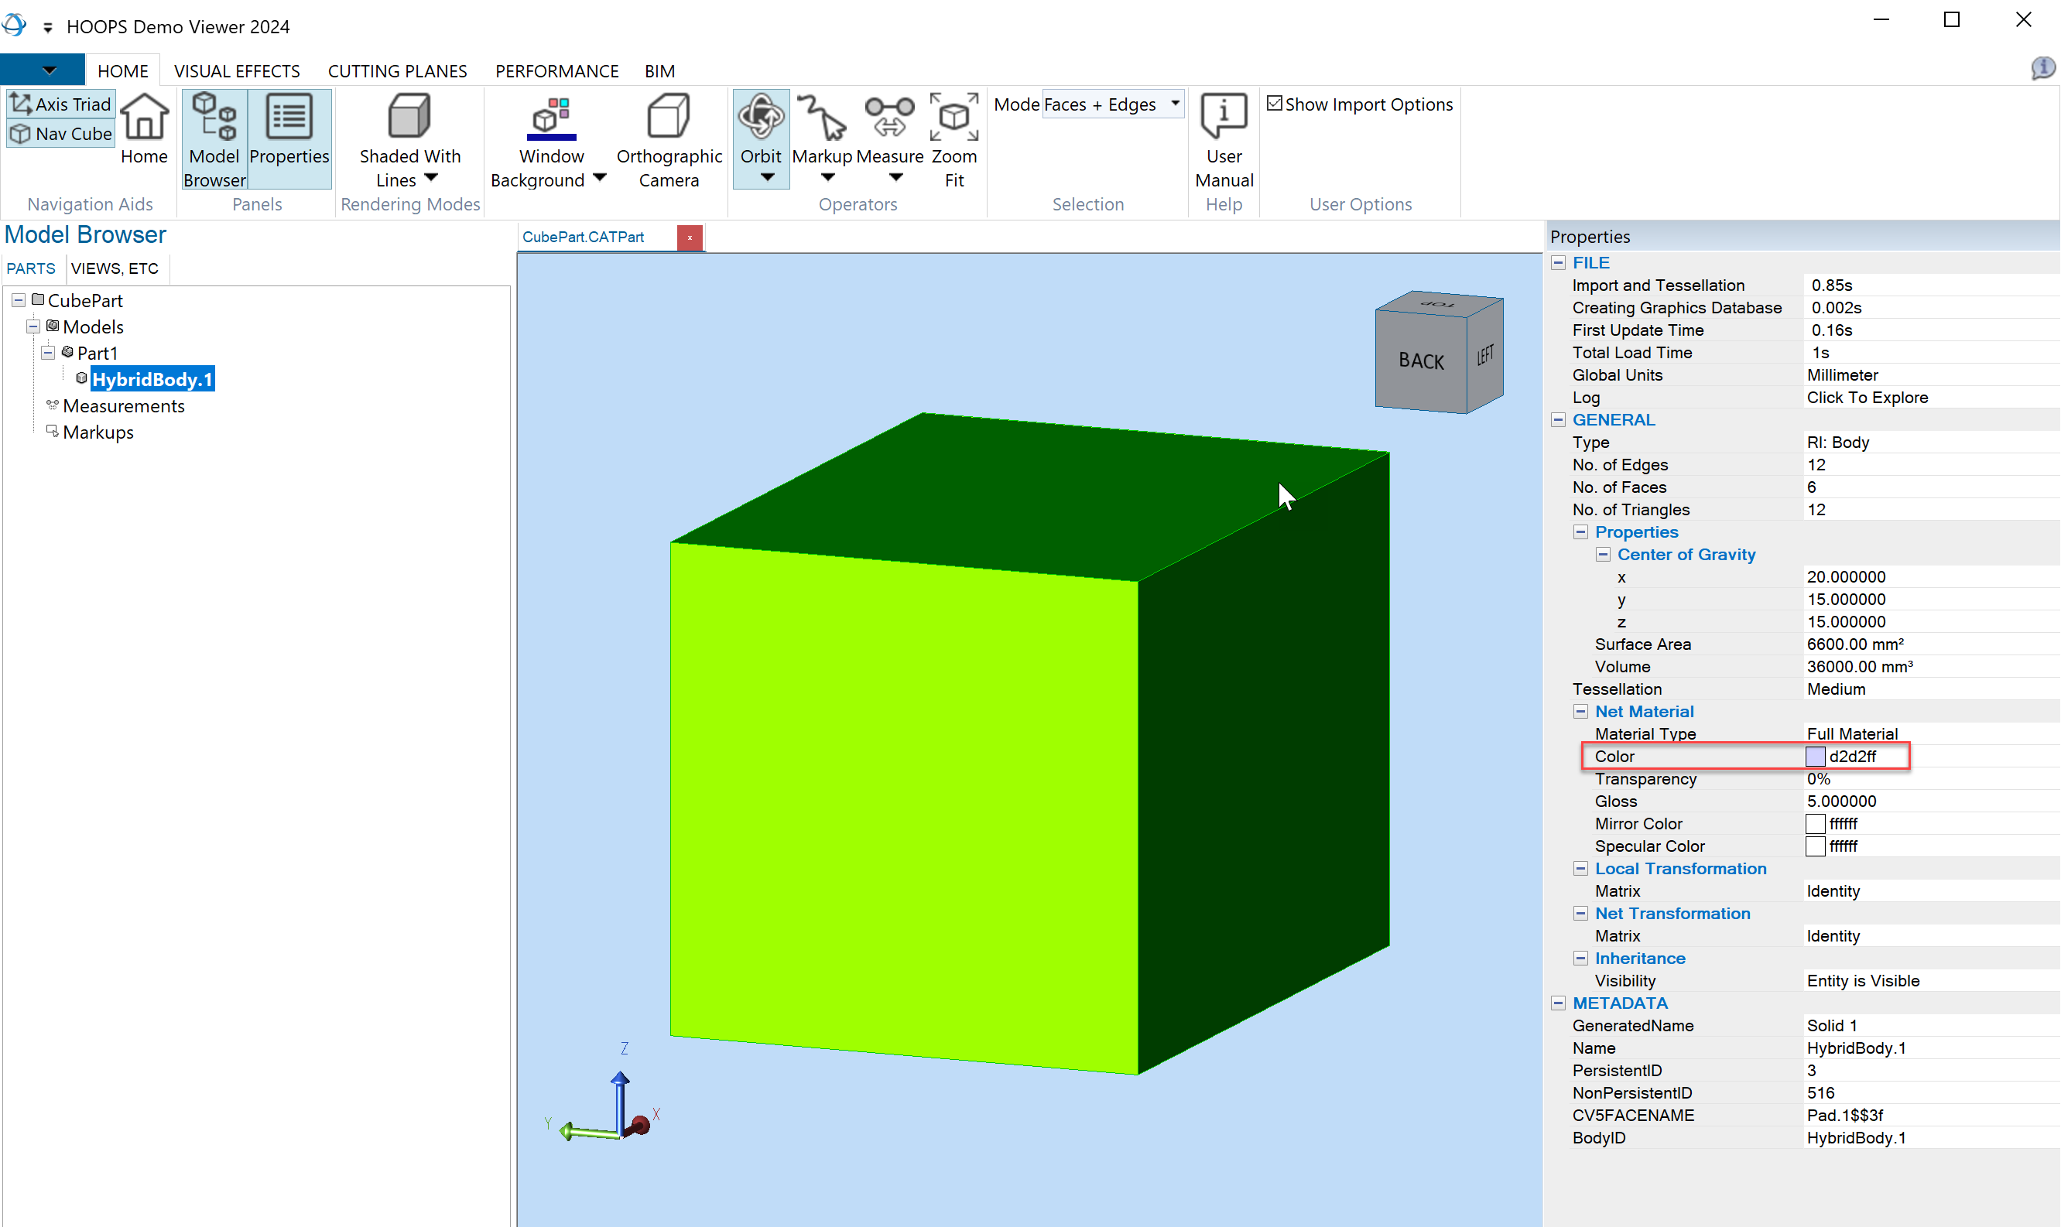Image resolution: width=2061 pixels, height=1227 pixels.
Task: Toggle the Axis Triad button
Action: coord(61,104)
